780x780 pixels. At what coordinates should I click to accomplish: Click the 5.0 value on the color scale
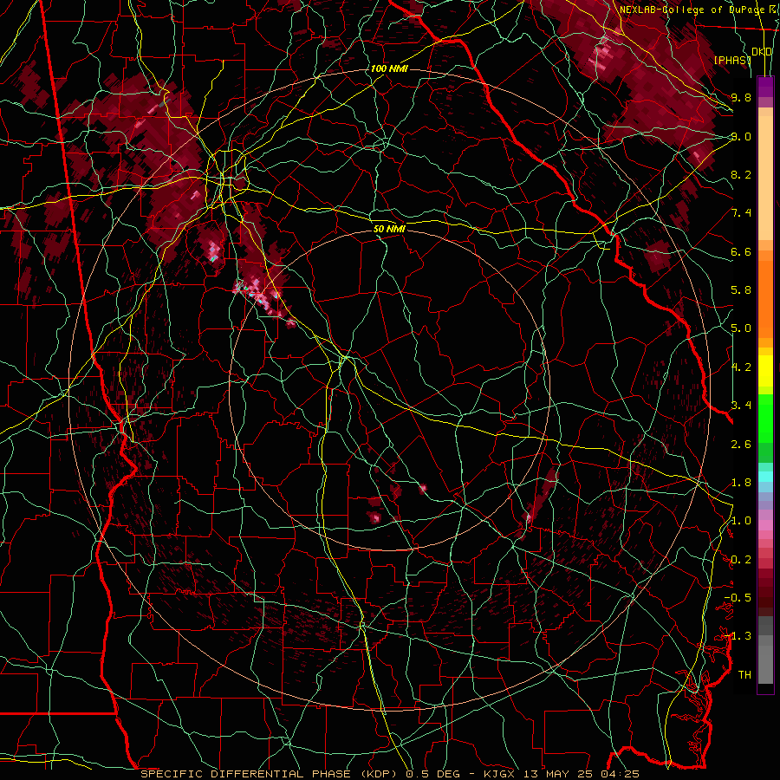(741, 328)
